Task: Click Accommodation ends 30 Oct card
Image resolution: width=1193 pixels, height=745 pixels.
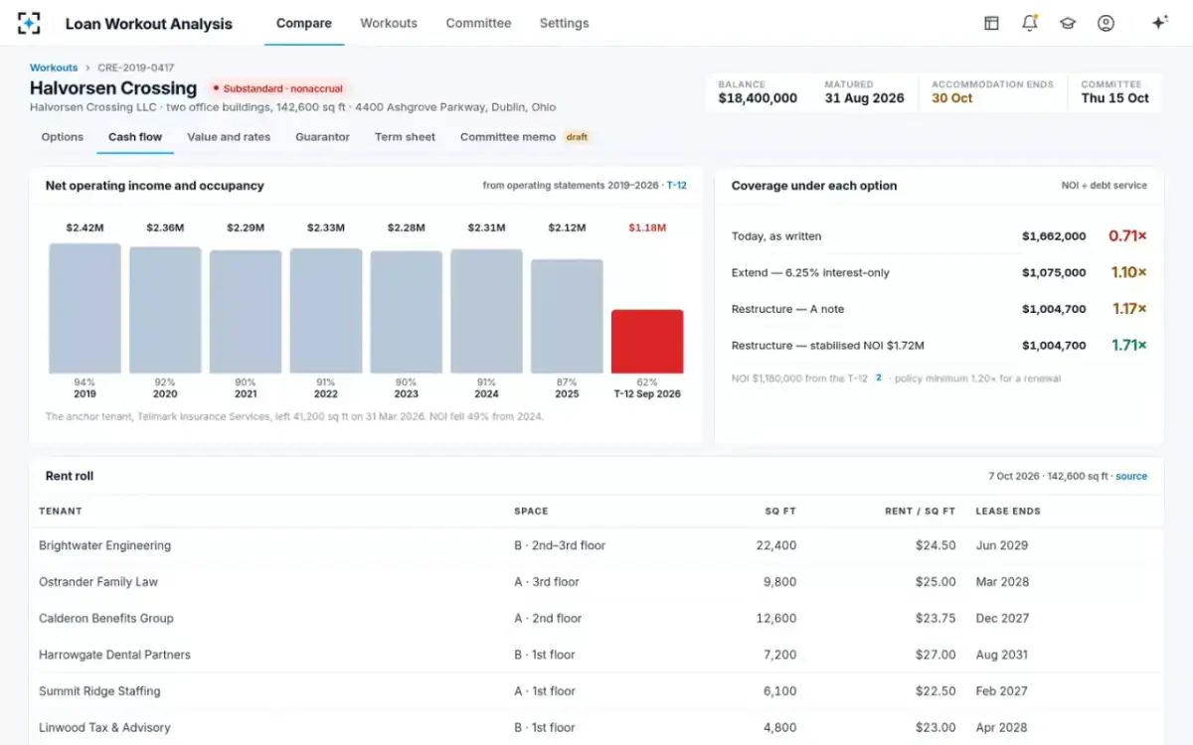Action: [x=992, y=92]
